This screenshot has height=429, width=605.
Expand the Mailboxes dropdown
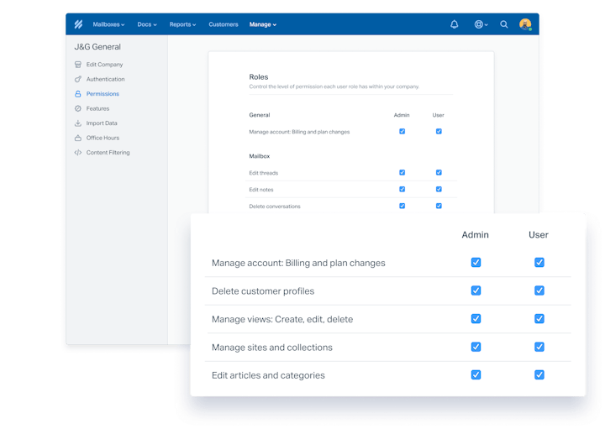(x=108, y=24)
